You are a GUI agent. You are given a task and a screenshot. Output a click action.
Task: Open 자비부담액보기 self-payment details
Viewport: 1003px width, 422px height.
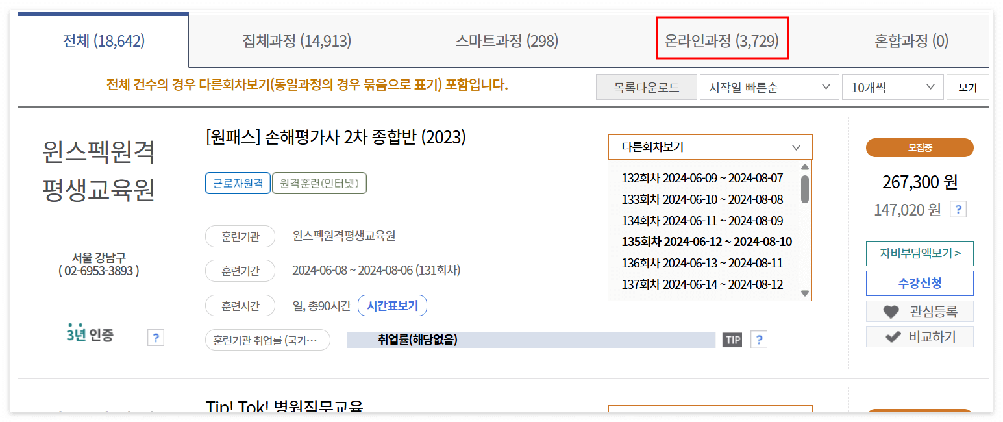[919, 254]
